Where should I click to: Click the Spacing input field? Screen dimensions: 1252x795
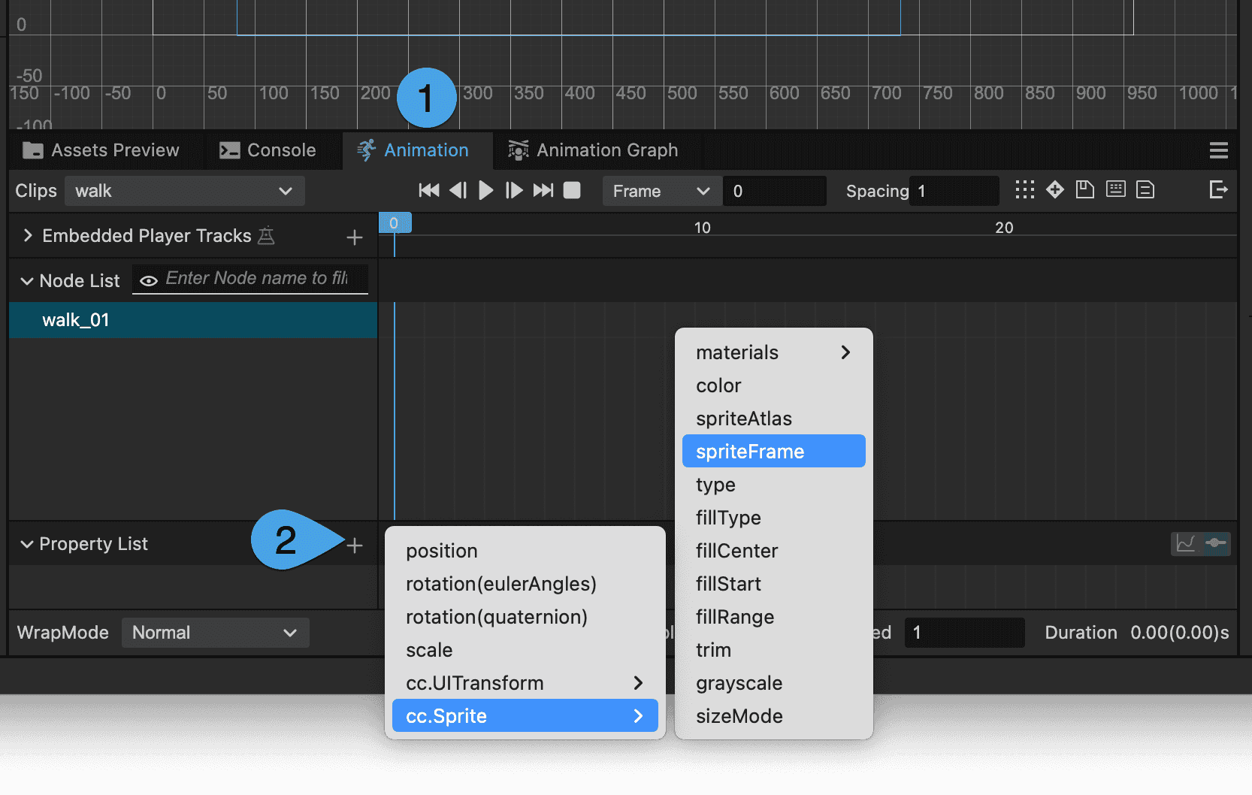tap(954, 191)
